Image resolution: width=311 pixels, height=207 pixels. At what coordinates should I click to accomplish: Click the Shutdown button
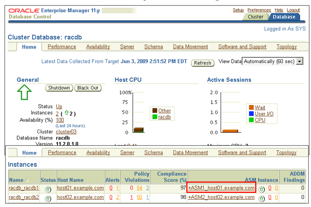point(59,88)
